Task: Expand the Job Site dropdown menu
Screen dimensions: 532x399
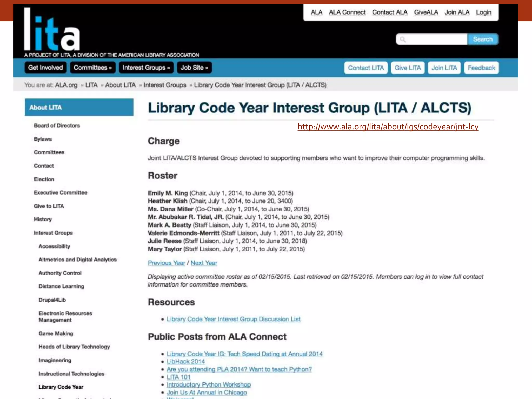Action: 194,68
